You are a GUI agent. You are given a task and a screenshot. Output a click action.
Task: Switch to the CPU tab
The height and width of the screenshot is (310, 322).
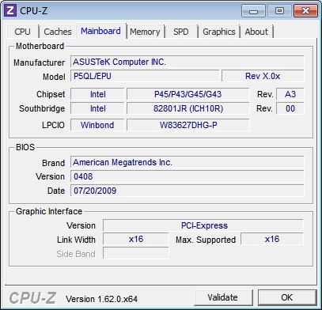click(23, 32)
